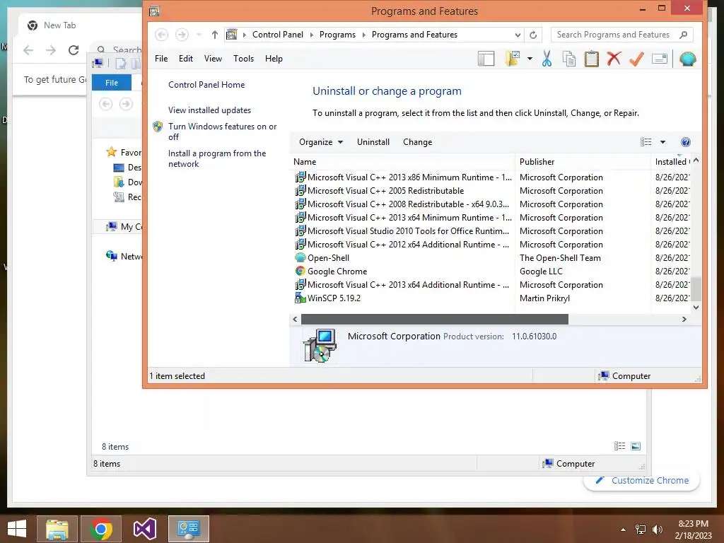724x543 pixels.
Task: Click Install a program from the network
Action: click(x=217, y=158)
